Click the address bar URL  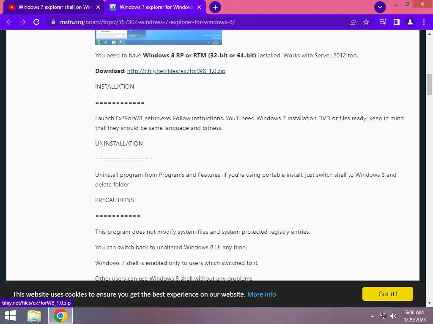tap(147, 22)
